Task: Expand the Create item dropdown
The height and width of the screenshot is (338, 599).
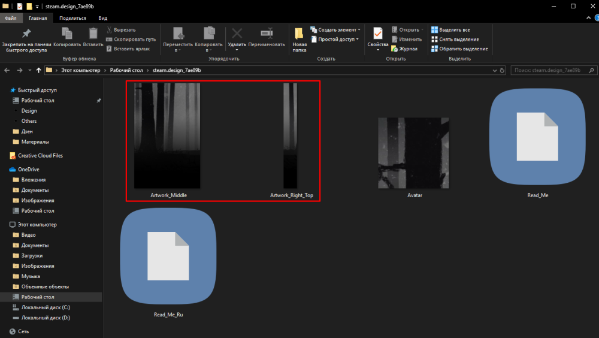Action: [359, 29]
